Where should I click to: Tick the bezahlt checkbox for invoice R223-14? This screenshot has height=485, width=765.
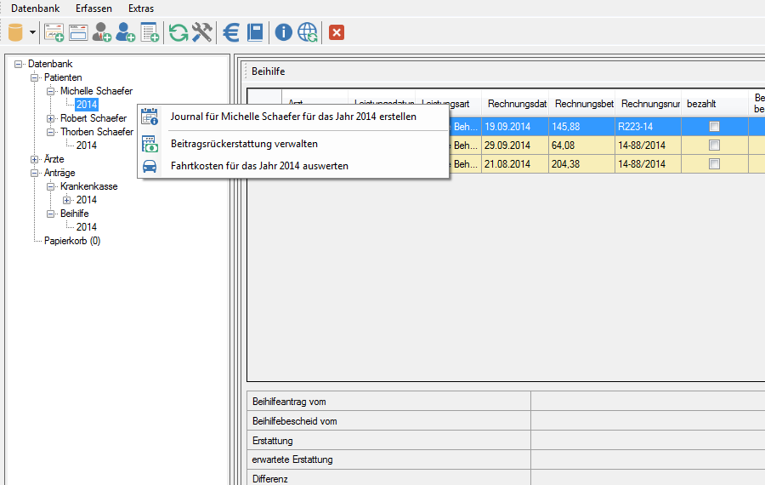click(715, 126)
